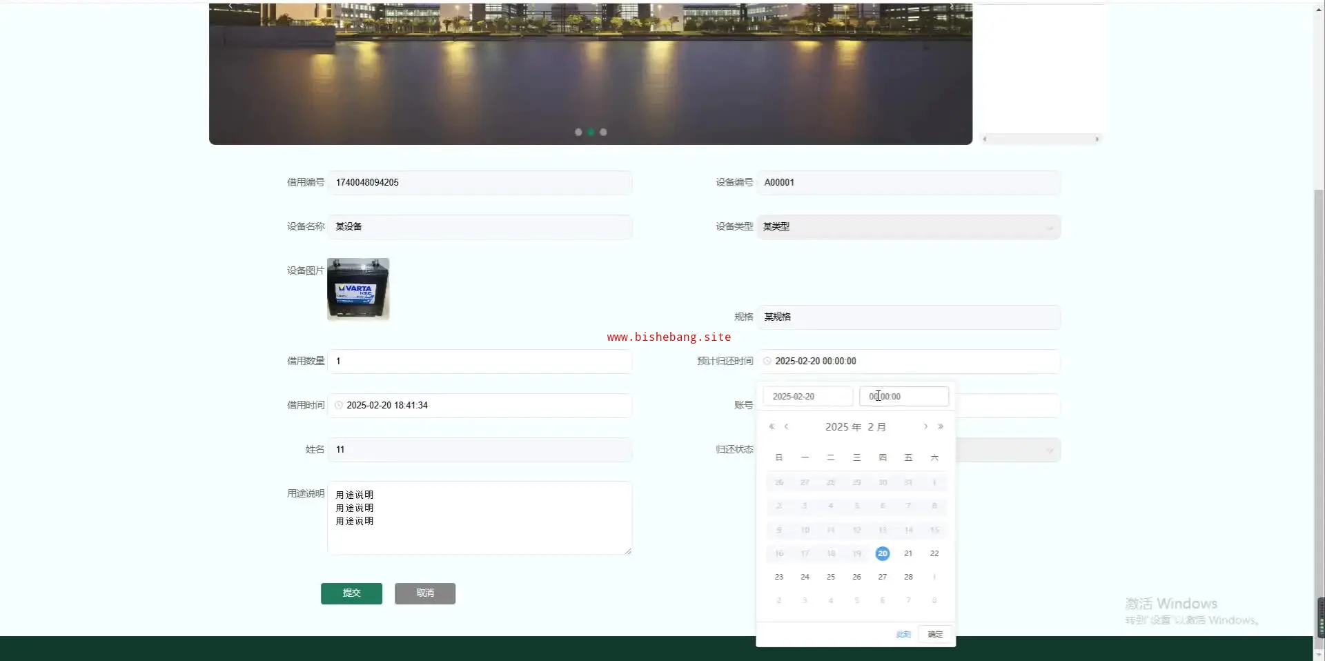Screen dimensions: 1325x661
Task: Click the 此刻 now link
Action: point(903,634)
